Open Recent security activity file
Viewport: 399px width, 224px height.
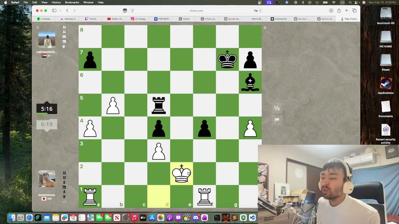[386, 134]
